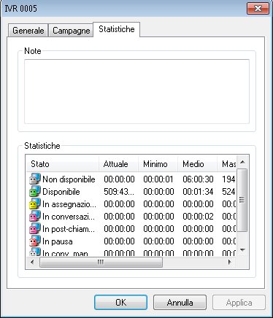
Task: Click the In post-chiamata status icon
Action: pos(35,228)
